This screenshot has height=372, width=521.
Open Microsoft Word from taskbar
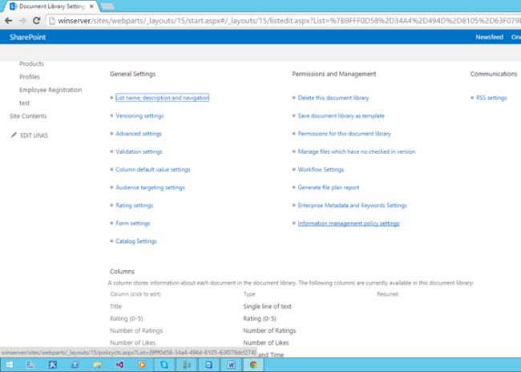click(232, 365)
